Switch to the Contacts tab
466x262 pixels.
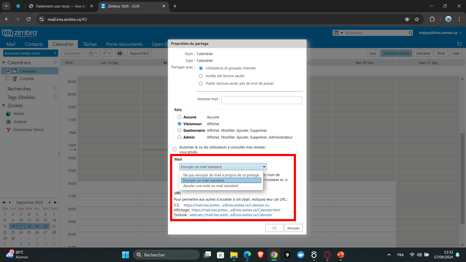(34, 44)
